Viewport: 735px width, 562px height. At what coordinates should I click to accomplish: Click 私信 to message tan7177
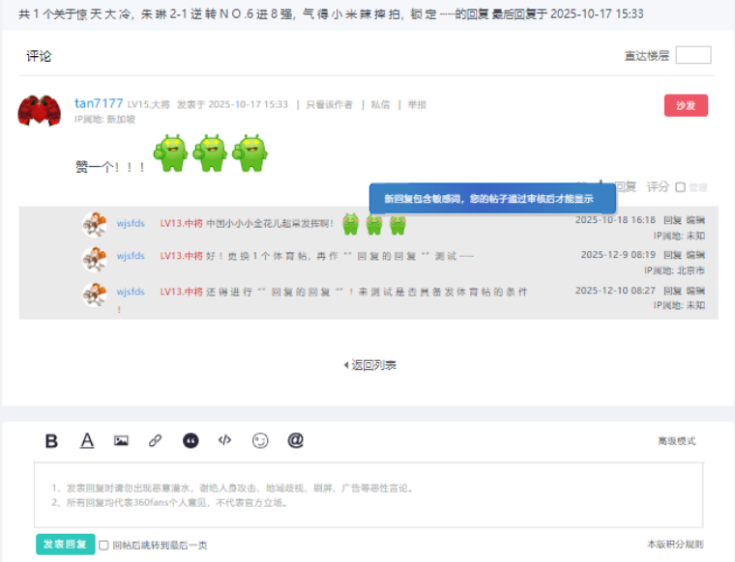point(380,104)
